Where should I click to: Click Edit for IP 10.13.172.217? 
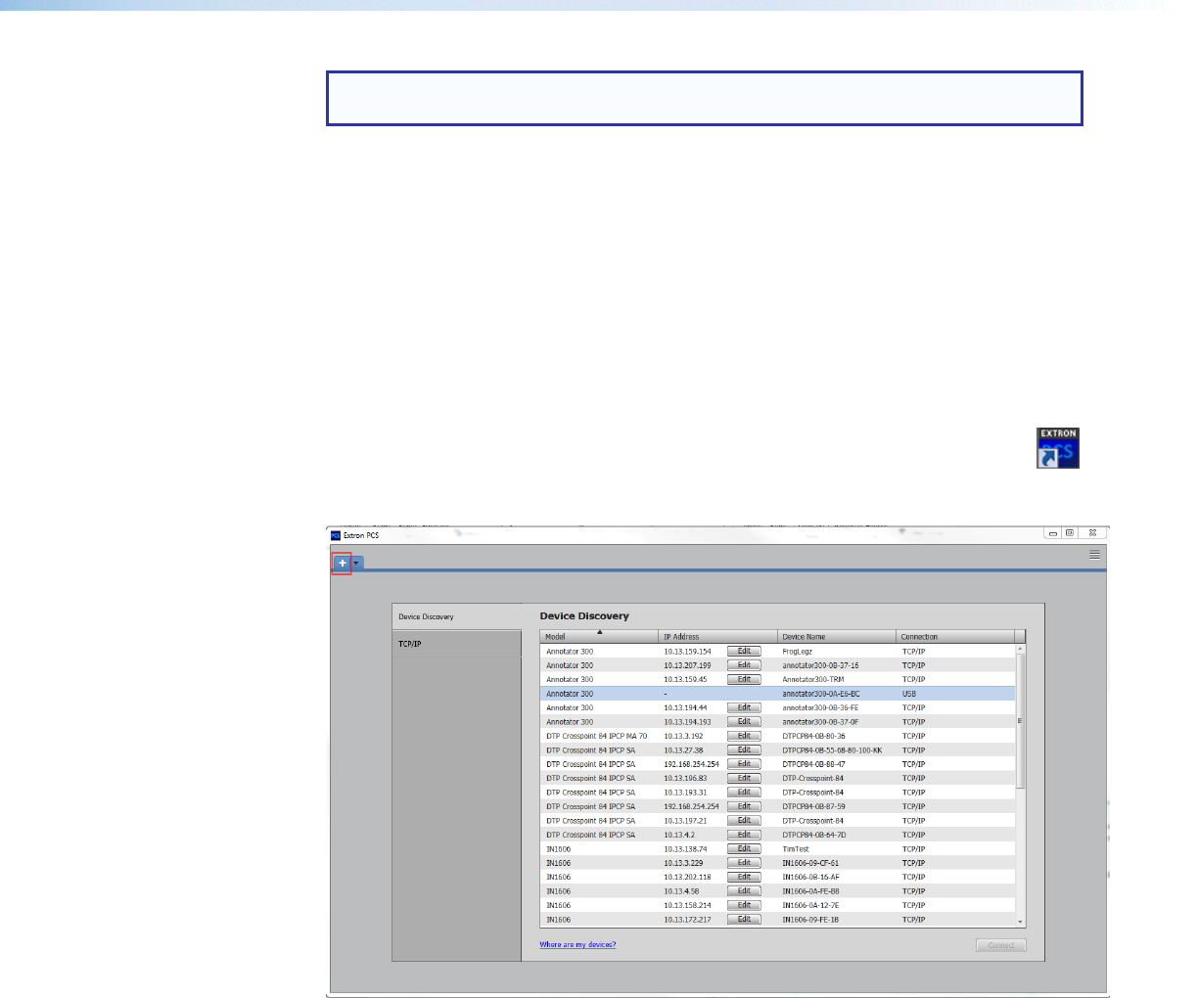click(x=744, y=920)
